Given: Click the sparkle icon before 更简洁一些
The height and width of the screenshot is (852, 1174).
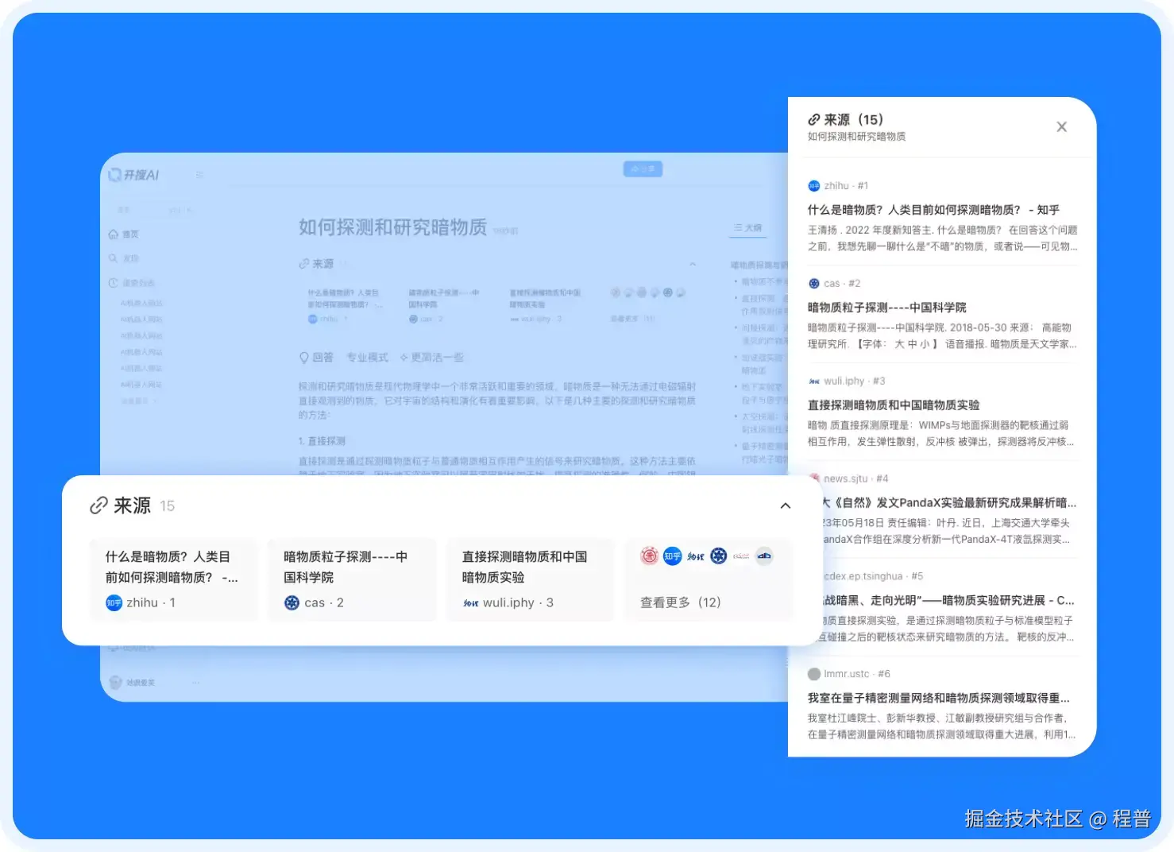Looking at the screenshot, I should coord(404,357).
